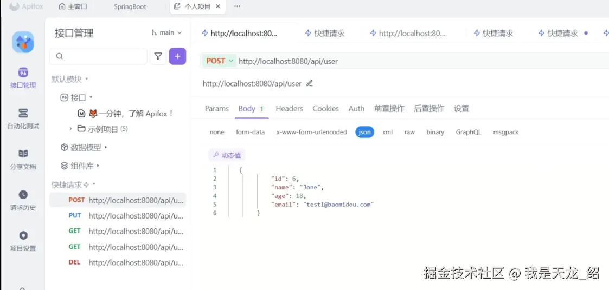The image size is (609, 290).
Task: Select the raw body type
Action: (409, 132)
